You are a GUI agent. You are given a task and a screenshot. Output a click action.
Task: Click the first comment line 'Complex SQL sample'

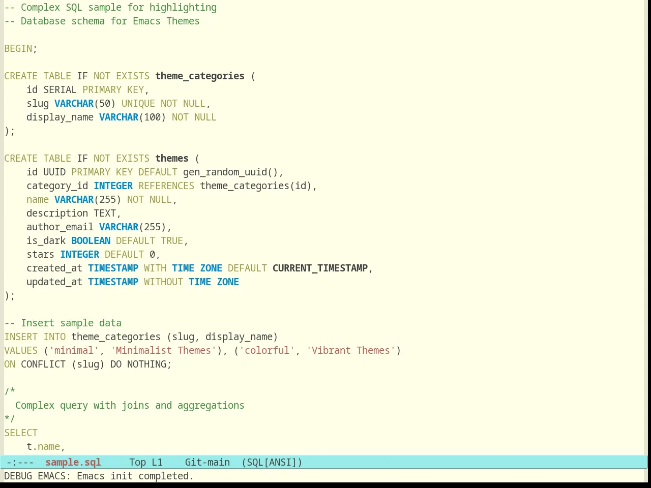(x=110, y=7)
